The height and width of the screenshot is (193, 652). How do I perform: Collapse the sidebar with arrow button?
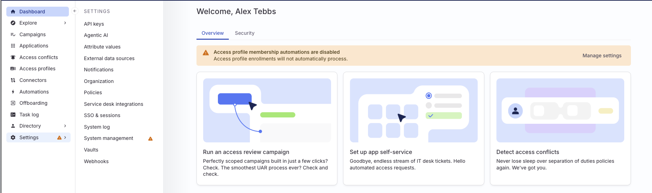(75, 11)
